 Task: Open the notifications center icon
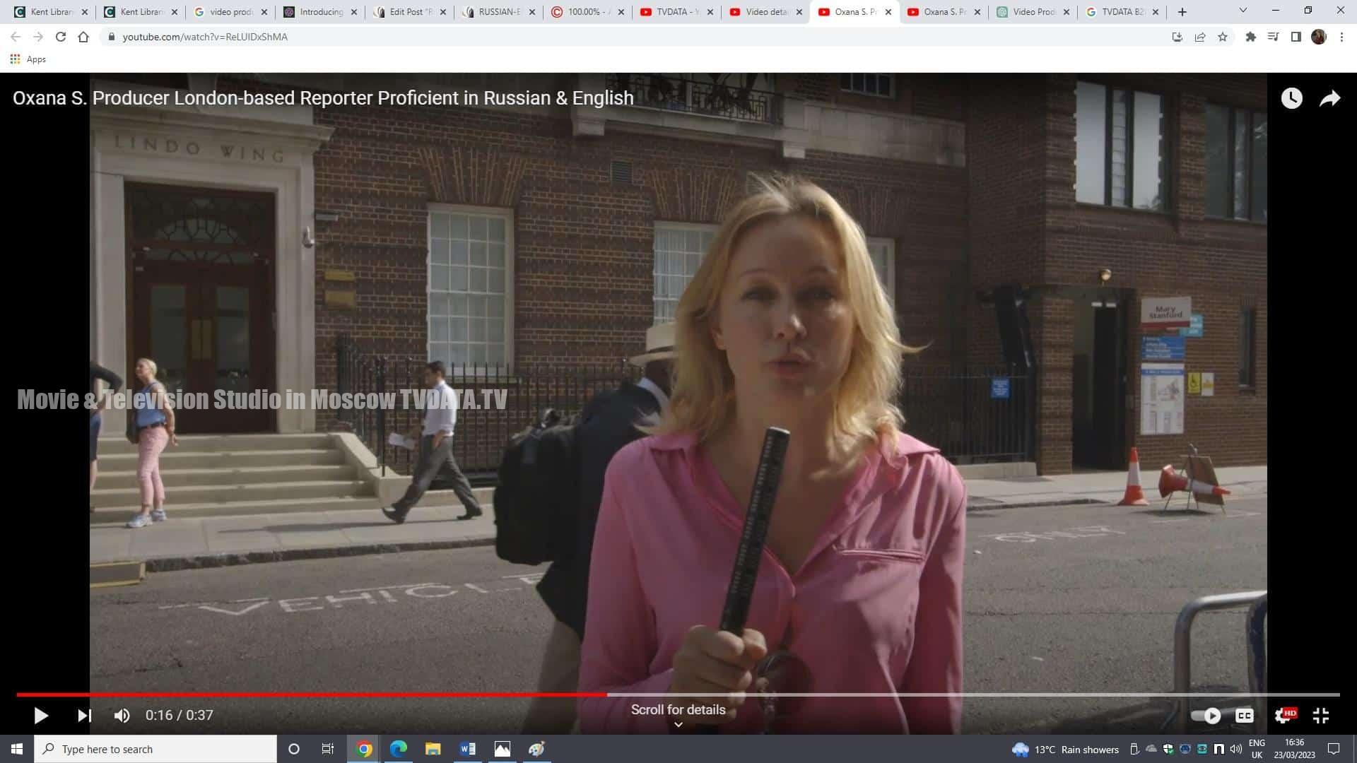pyautogui.click(x=1334, y=749)
